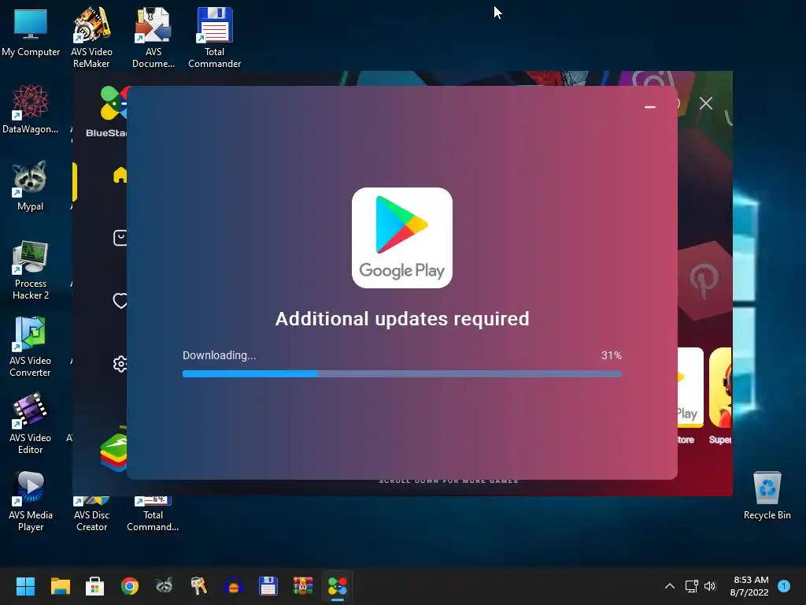806x605 pixels.
Task: Click the BlueStacks logo in sidebar
Action: (113, 103)
